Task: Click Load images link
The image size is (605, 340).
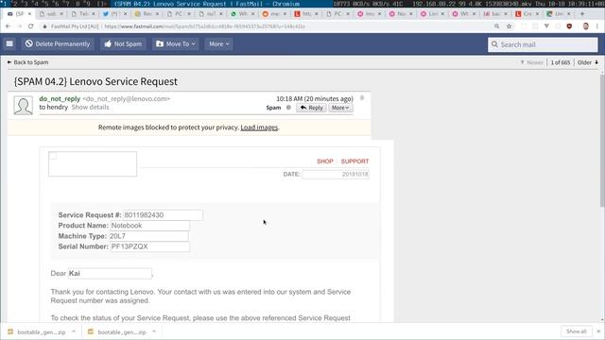Action: (x=259, y=127)
